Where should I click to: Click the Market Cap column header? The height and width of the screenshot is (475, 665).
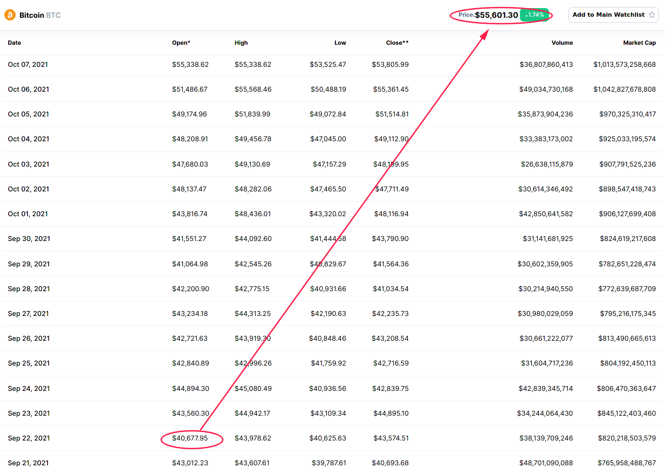click(x=640, y=43)
